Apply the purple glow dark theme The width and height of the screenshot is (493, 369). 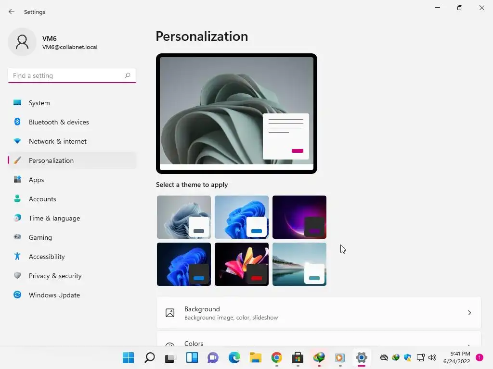(299, 217)
